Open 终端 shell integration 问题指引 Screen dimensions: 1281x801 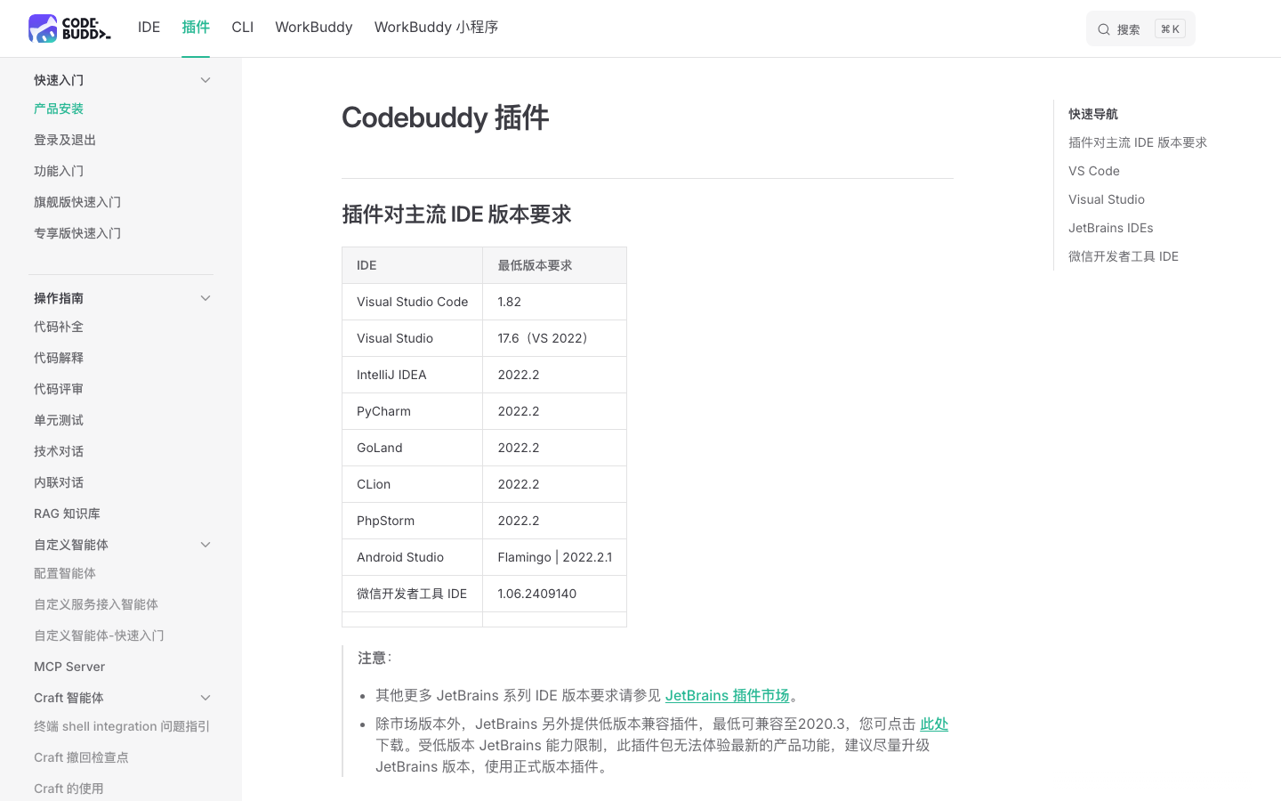pyautogui.click(x=122, y=726)
